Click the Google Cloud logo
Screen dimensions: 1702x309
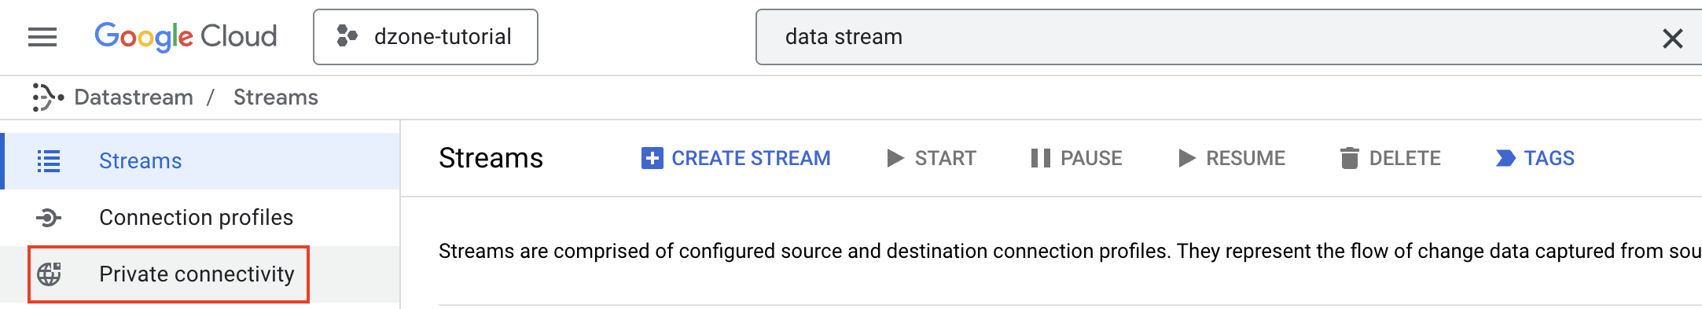(x=186, y=36)
